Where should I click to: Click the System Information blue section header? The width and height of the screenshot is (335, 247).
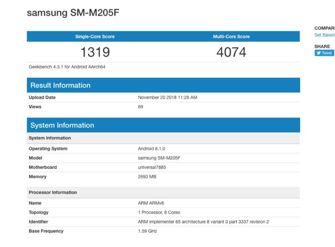(62, 125)
